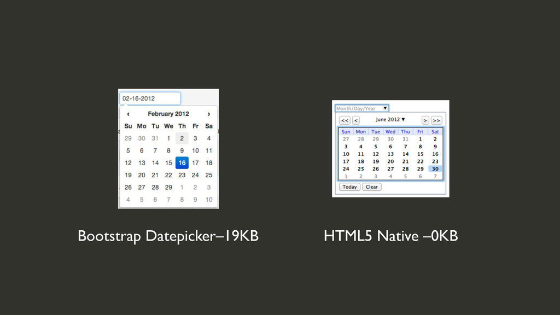Select highlighted June 30 in native picker
The width and height of the screenshot is (560, 315).
pos(435,169)
